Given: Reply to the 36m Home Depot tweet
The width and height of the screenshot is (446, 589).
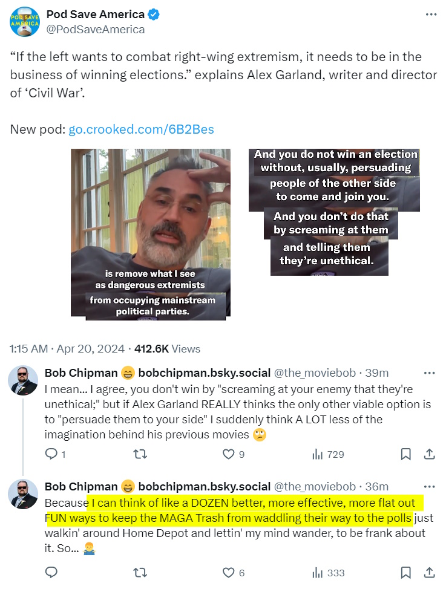Looking at the screenshot, I should tap(51, 572).
